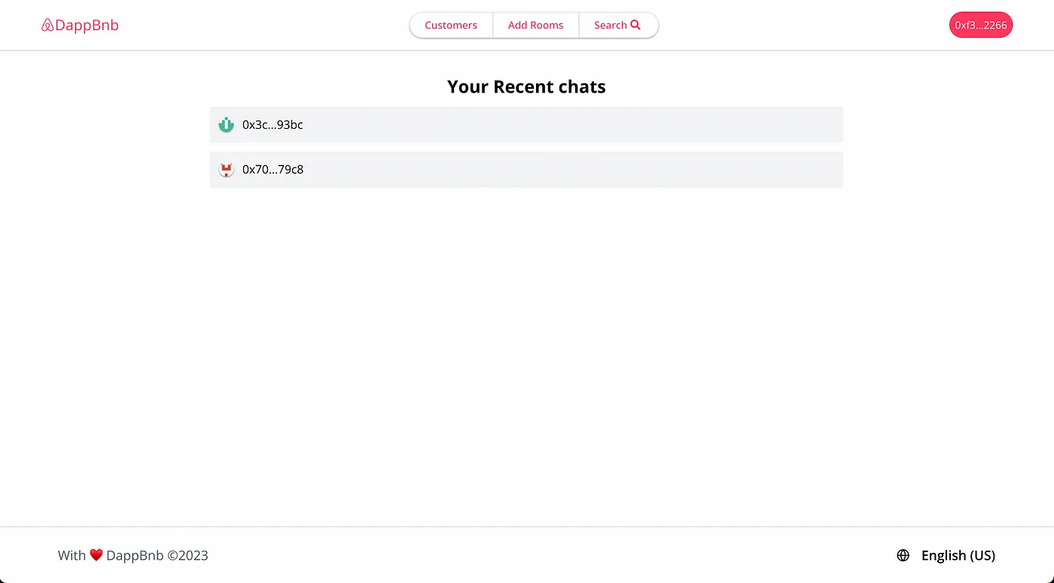1054x583 pixels.
Task: Go to Add Rooms
Action: 535,25
